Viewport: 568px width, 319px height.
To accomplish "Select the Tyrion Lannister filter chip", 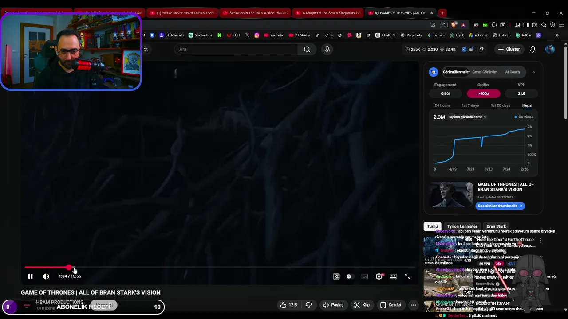I will (462, 226).
